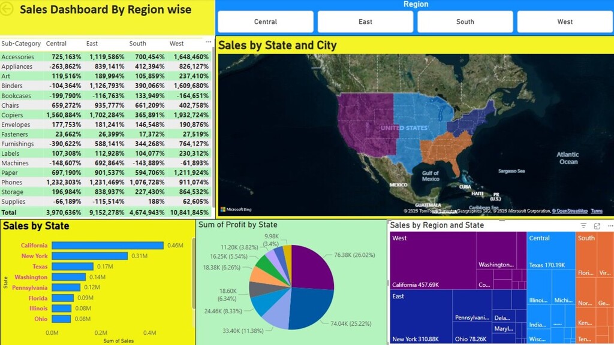
Task: Sort the table by the East column header
Action: click(x=92, y=43)
